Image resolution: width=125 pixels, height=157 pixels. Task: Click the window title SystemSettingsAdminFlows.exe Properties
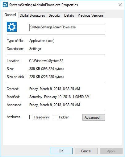point(44,5)
